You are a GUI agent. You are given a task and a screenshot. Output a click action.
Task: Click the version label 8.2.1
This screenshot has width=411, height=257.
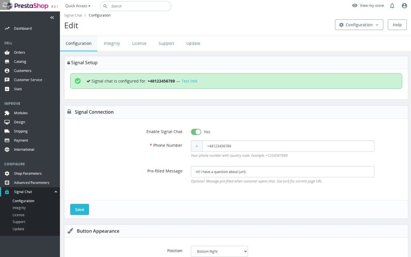54,7
